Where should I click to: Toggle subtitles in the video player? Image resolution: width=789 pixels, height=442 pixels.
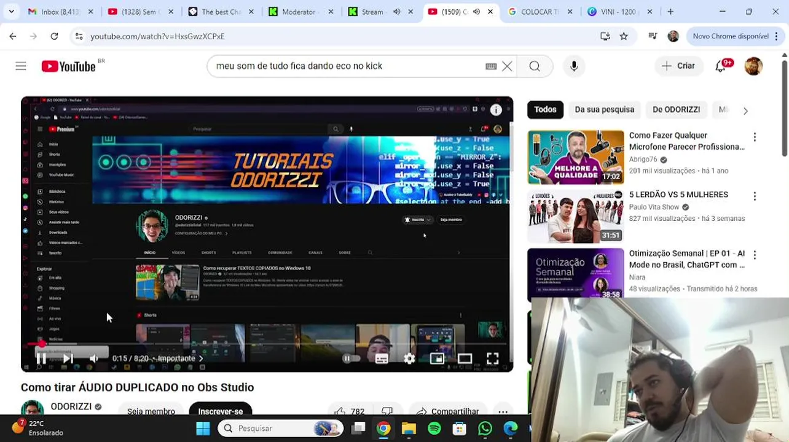(x=382, y=359)
